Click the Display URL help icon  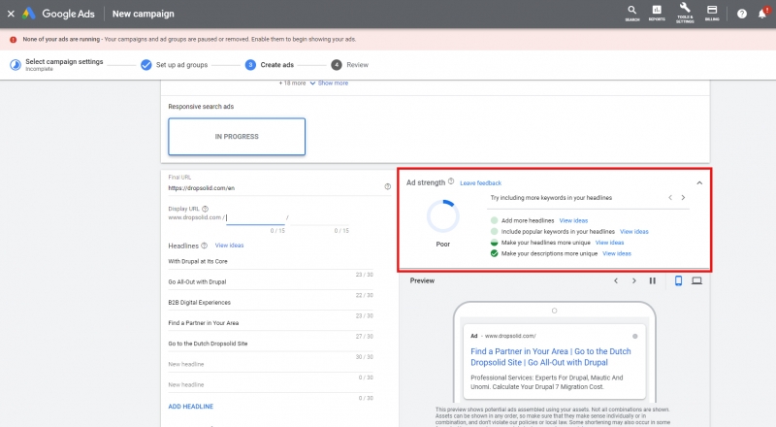click(x=205, y=209)
